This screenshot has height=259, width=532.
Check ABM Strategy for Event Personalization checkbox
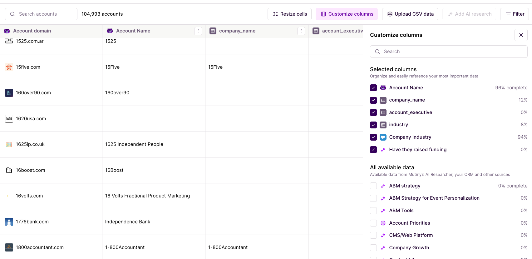[373, 198]
